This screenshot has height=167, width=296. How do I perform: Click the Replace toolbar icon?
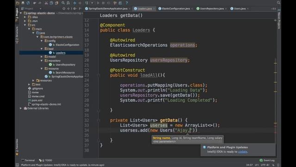pyautogui.click(x=68, y=3)
